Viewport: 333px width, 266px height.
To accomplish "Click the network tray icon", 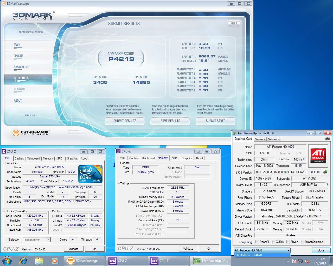I will tap(301, 261).
